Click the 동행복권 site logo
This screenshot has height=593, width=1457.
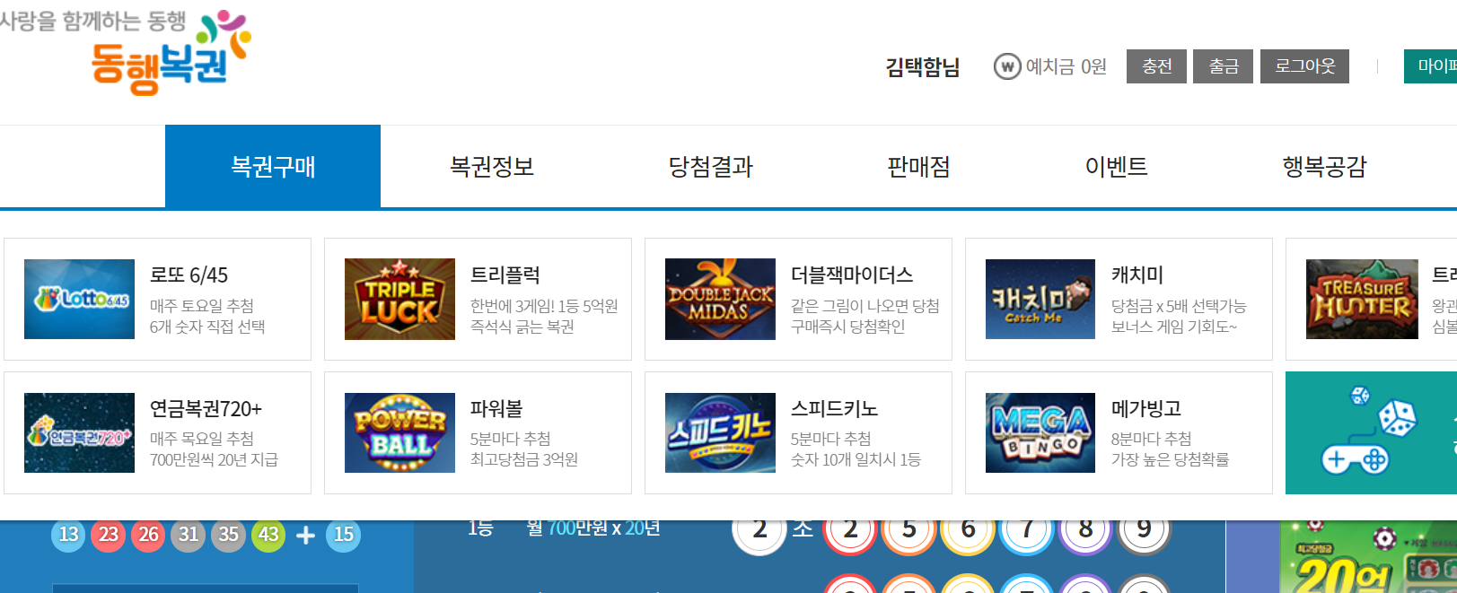(171, 52)
